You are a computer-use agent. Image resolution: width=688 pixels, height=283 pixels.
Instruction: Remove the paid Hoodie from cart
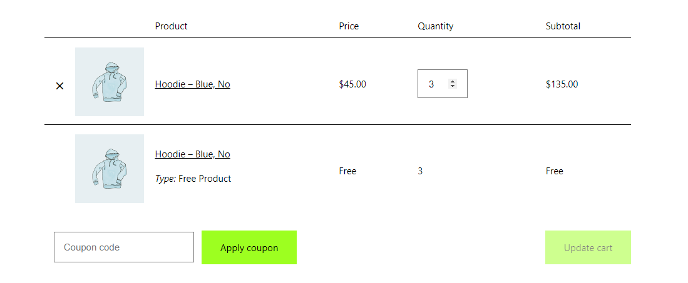[x=59, y=86]
